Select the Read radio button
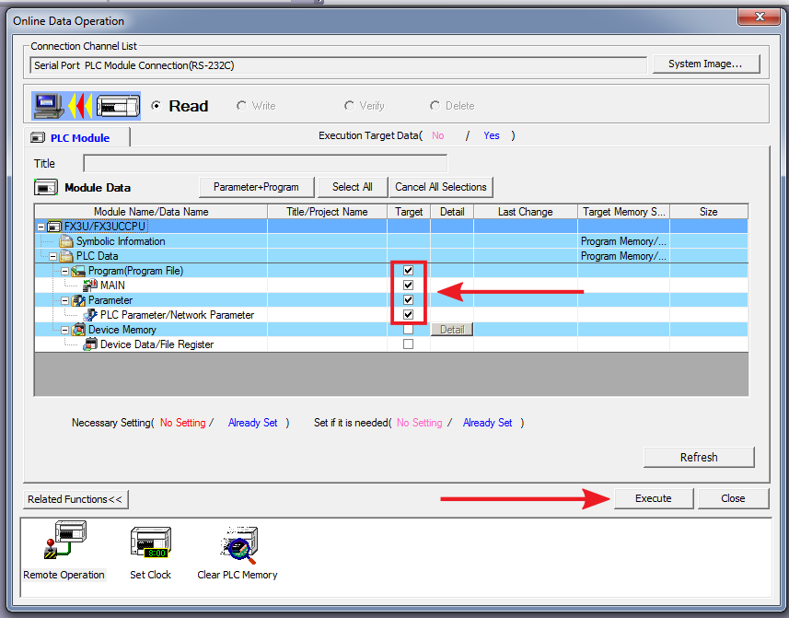 (157, 106)
